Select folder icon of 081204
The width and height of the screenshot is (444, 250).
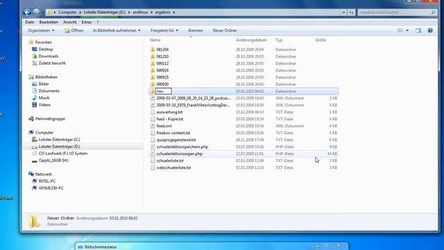click(x=153, y=49)
